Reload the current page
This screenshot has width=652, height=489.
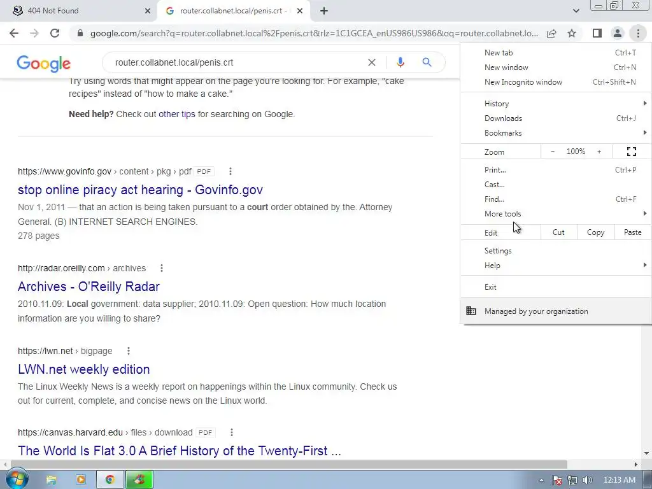(55, 33)
